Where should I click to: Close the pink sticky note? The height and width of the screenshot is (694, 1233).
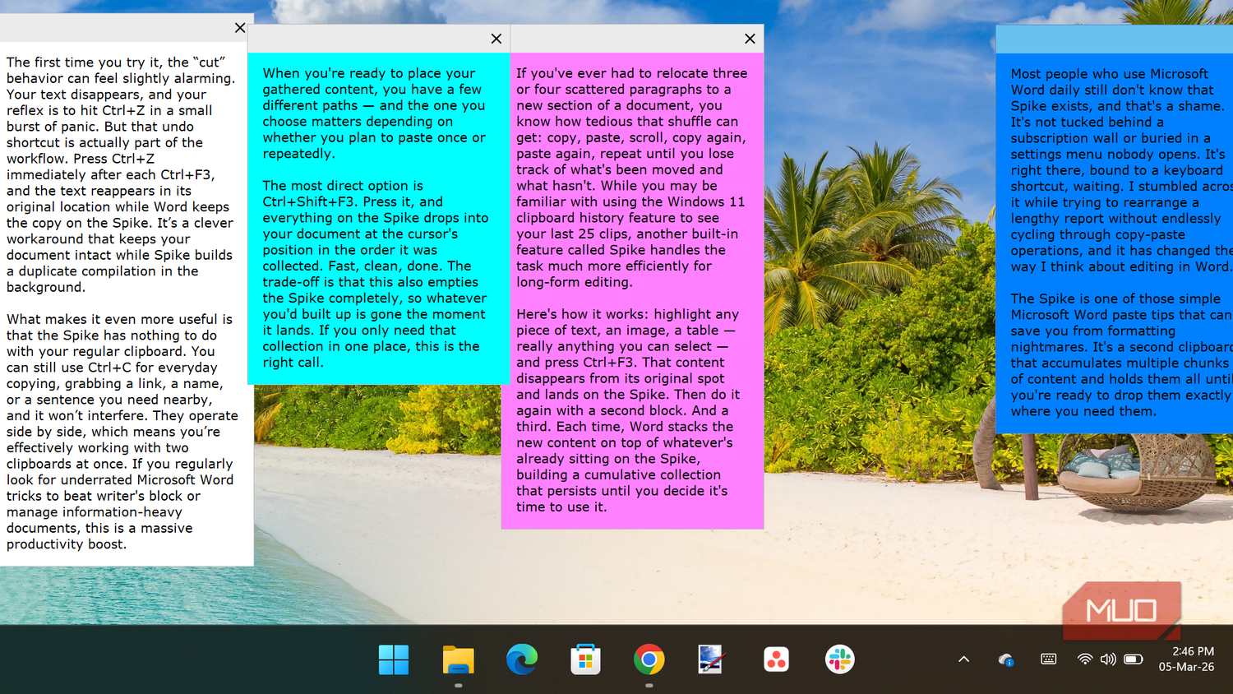[x=750, y=39]
